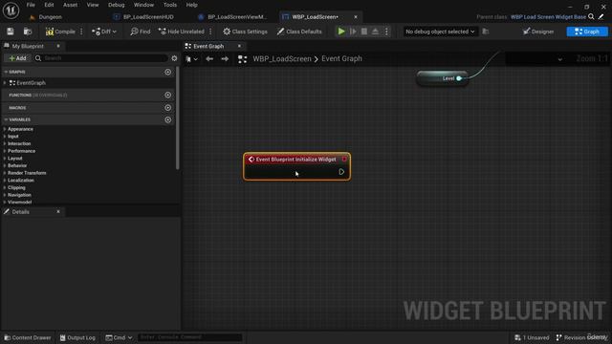Add a new item to My Blueprint
612x344 pixels.
tap(17, 58)
